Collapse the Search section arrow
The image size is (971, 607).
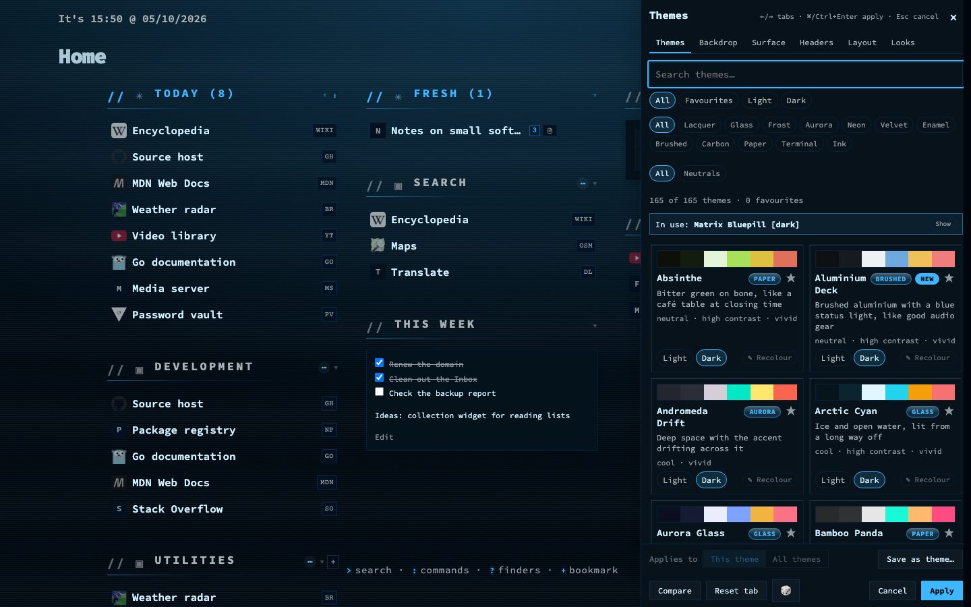click(x=595, y=183)
